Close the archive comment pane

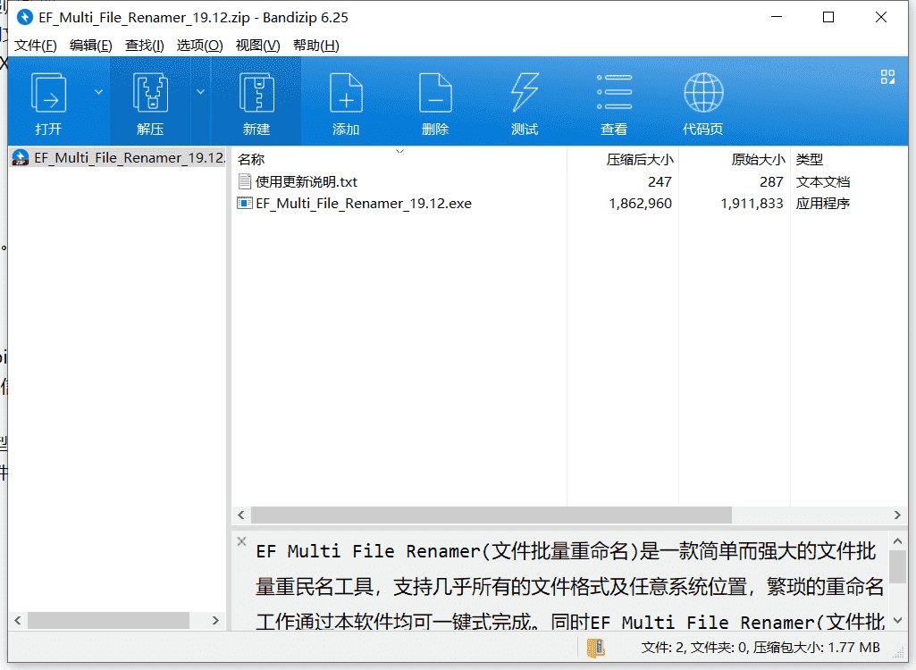tap(242, 540)
